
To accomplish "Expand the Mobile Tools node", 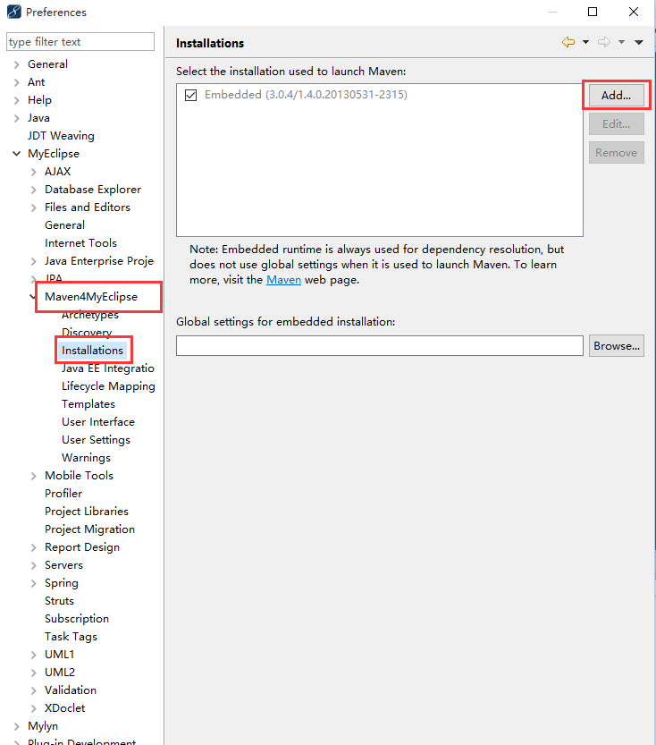I will [x=34, y=476].
